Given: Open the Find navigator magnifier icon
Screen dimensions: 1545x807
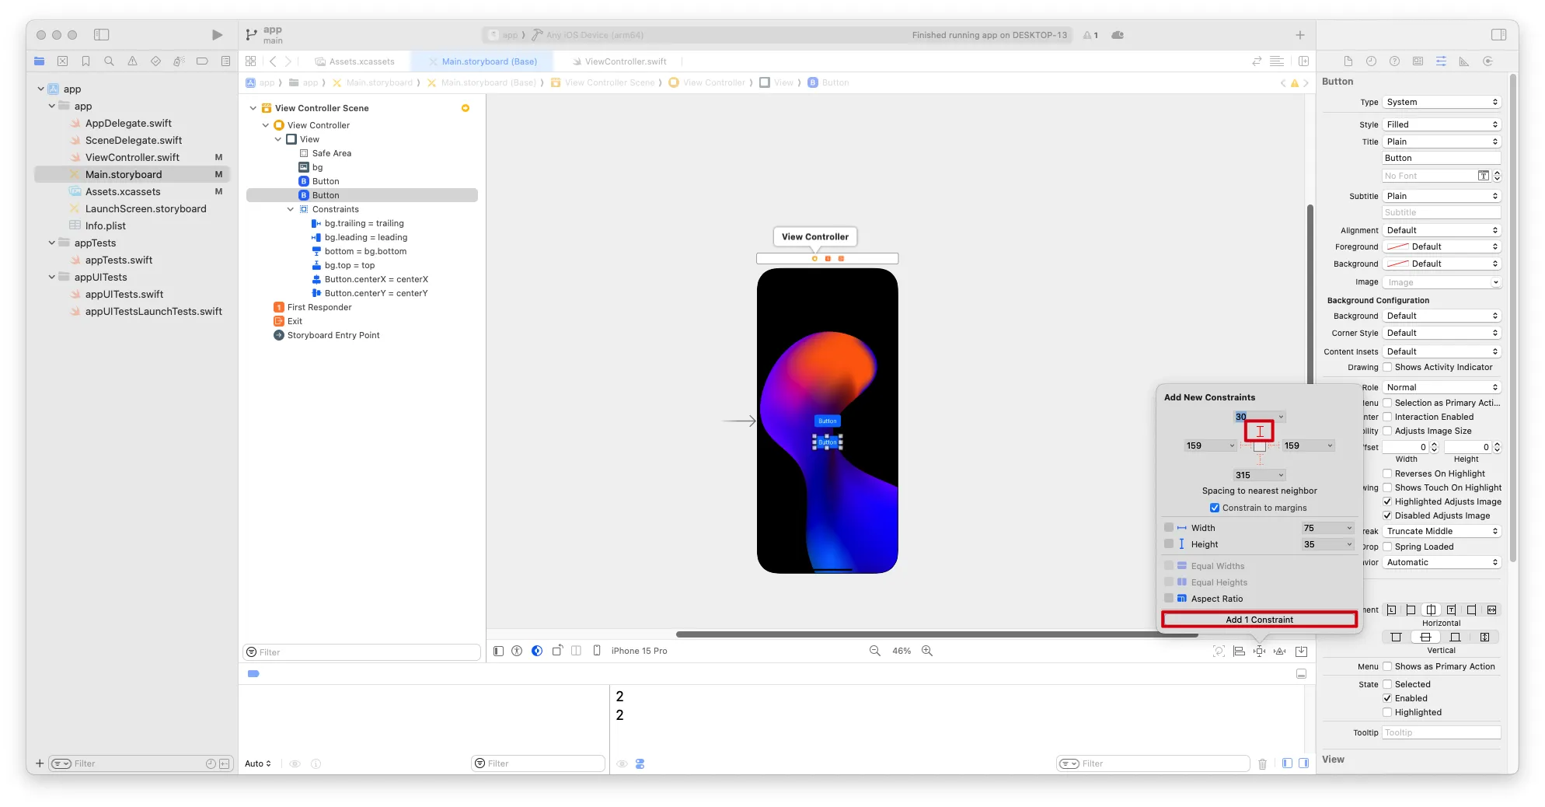Looking at the screenshot, I should [109, 61].
